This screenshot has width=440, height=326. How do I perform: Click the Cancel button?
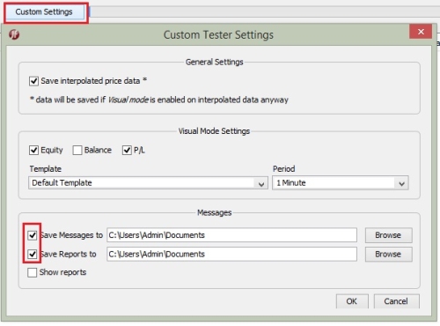pos(396,301)
